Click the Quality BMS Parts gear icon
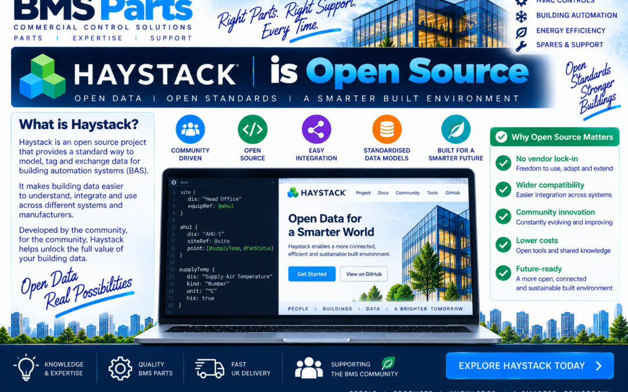The image size is (628, 392). [x=120, y=368]
